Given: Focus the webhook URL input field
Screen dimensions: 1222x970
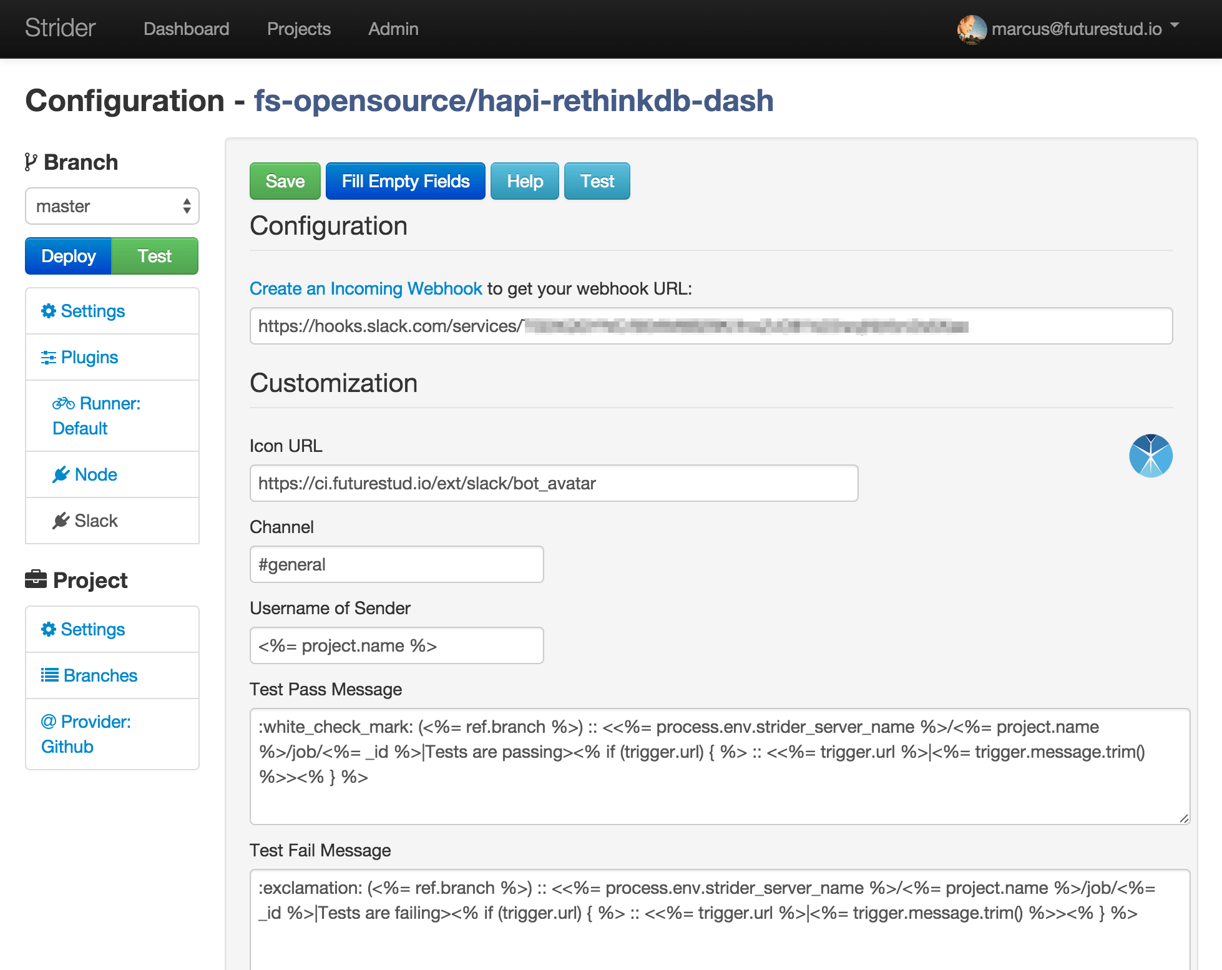Looking at the screenshot, I should coord(711,326).
